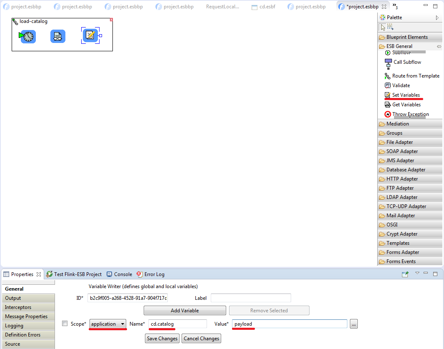Tick the checkbox beside Scope
Viewport: 444px width, 349px height.
tap(65, 324)
